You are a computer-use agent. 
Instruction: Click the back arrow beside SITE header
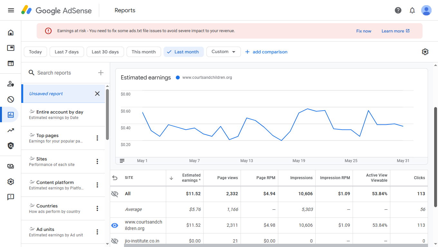click(x=115, y=178)
